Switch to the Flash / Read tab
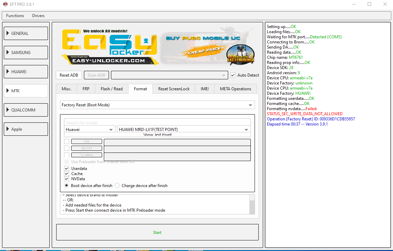The height and width of the screenshot is (251, 393). coord(112,89)
